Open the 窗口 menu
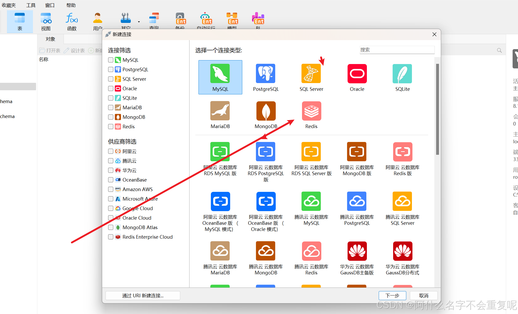The height and width of the screenshot is (314, 518). tap(50, 5)
